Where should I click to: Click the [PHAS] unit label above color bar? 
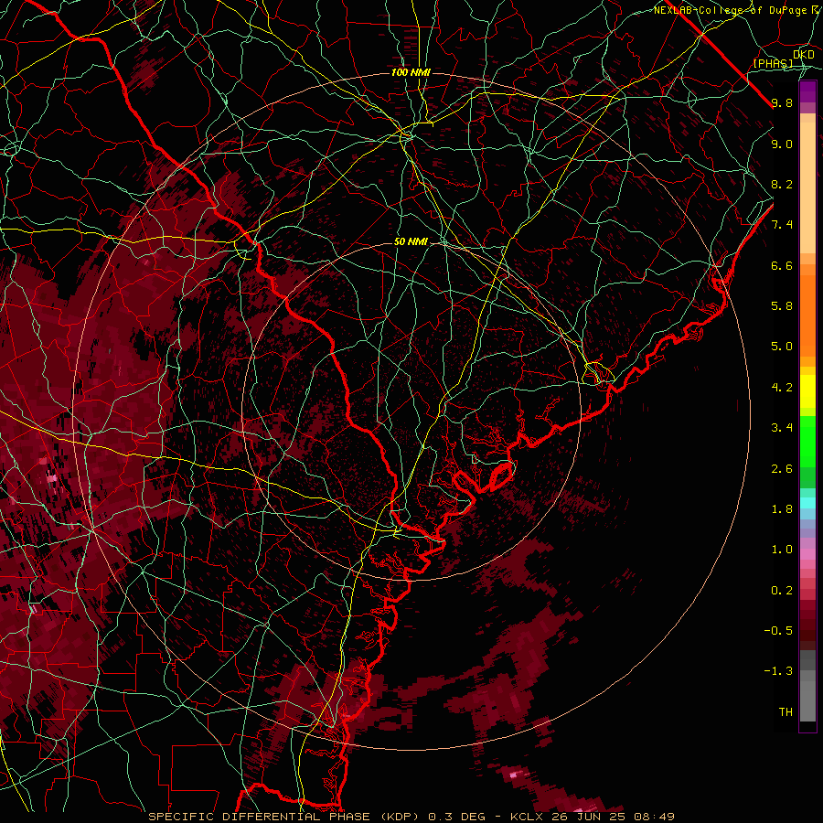[773, 63]
